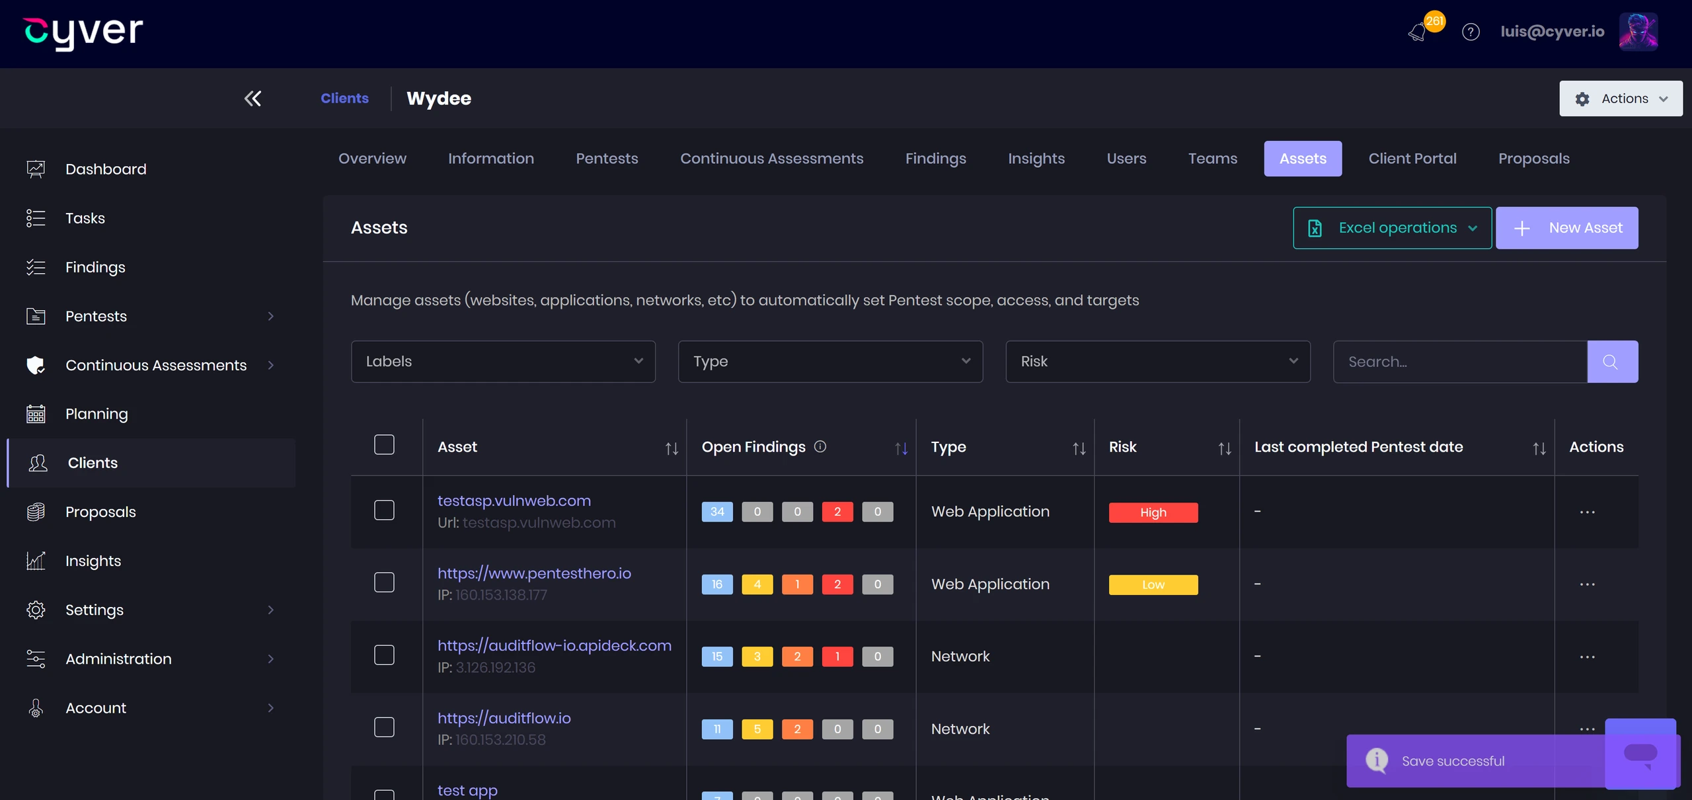Expand the Administration sidebar submenu arrow
This screenshot has height=800, width=1692.
(270, 659)
